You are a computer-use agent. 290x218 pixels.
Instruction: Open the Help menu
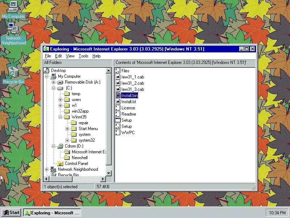click(x=96, y=56)
